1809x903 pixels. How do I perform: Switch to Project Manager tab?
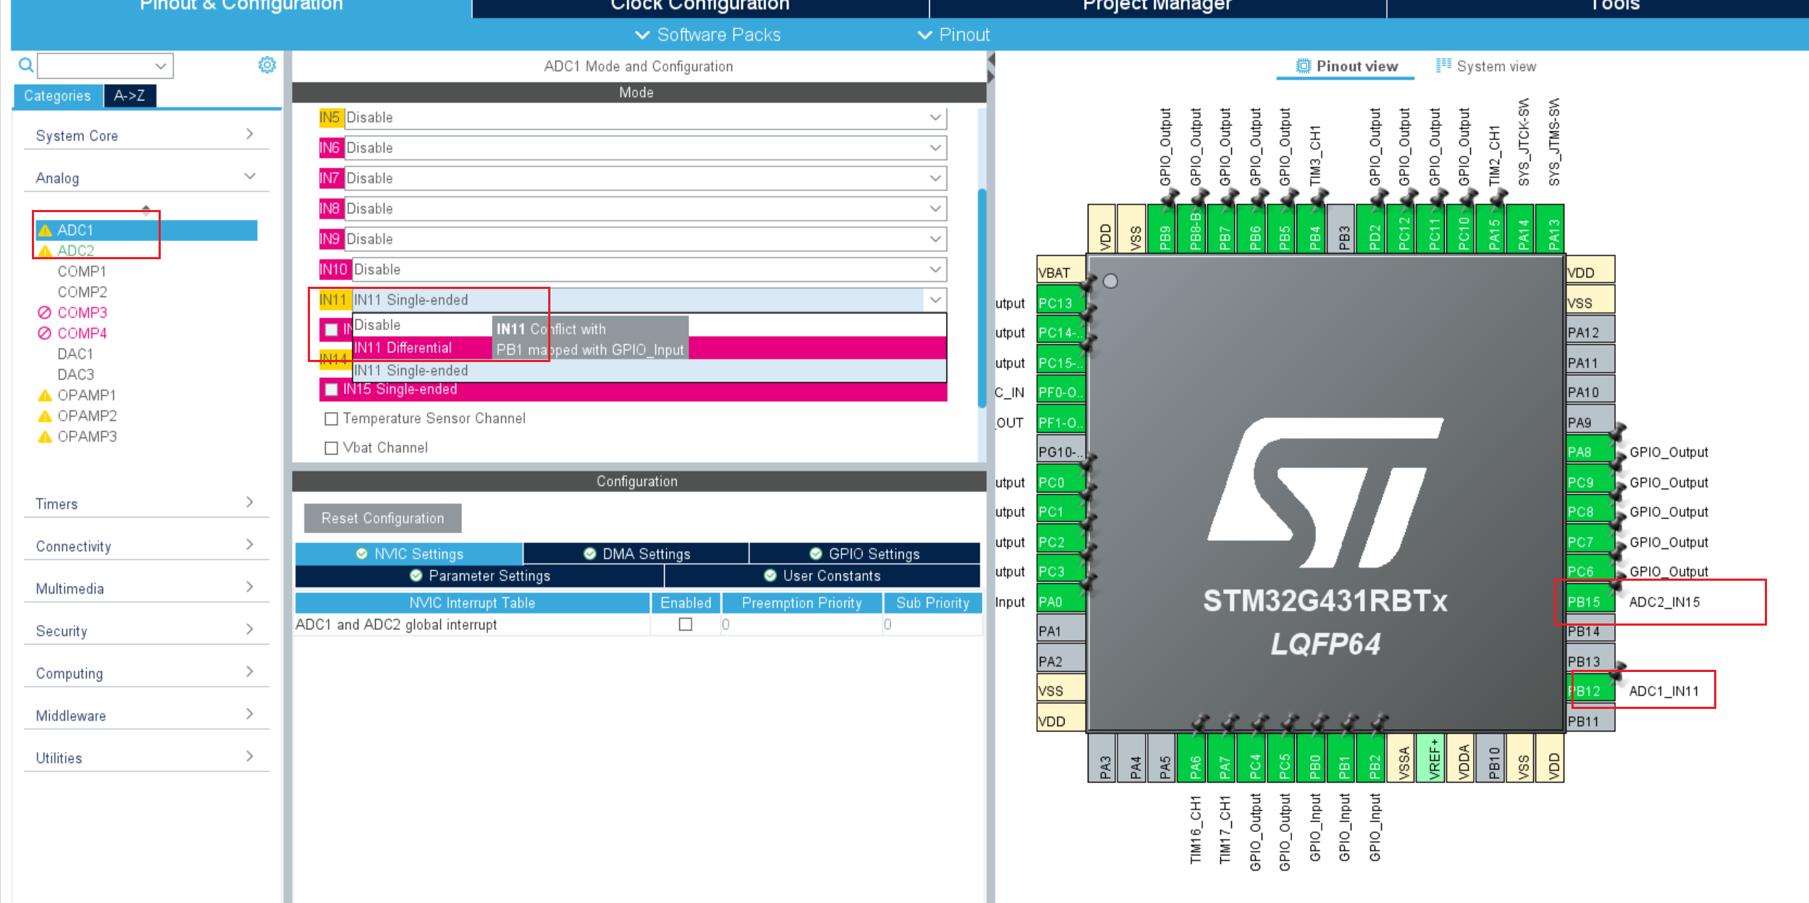(x=1157, y=6)
